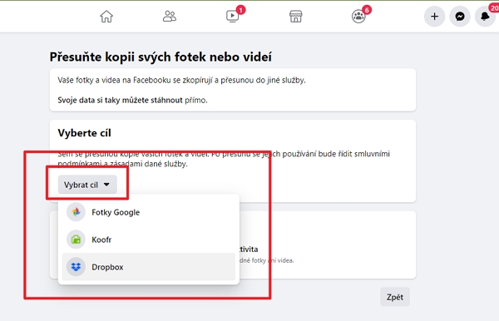Click the blue Dropbox logo icon
The width and height of the screenshot is (499, 321).
[76, 267]
